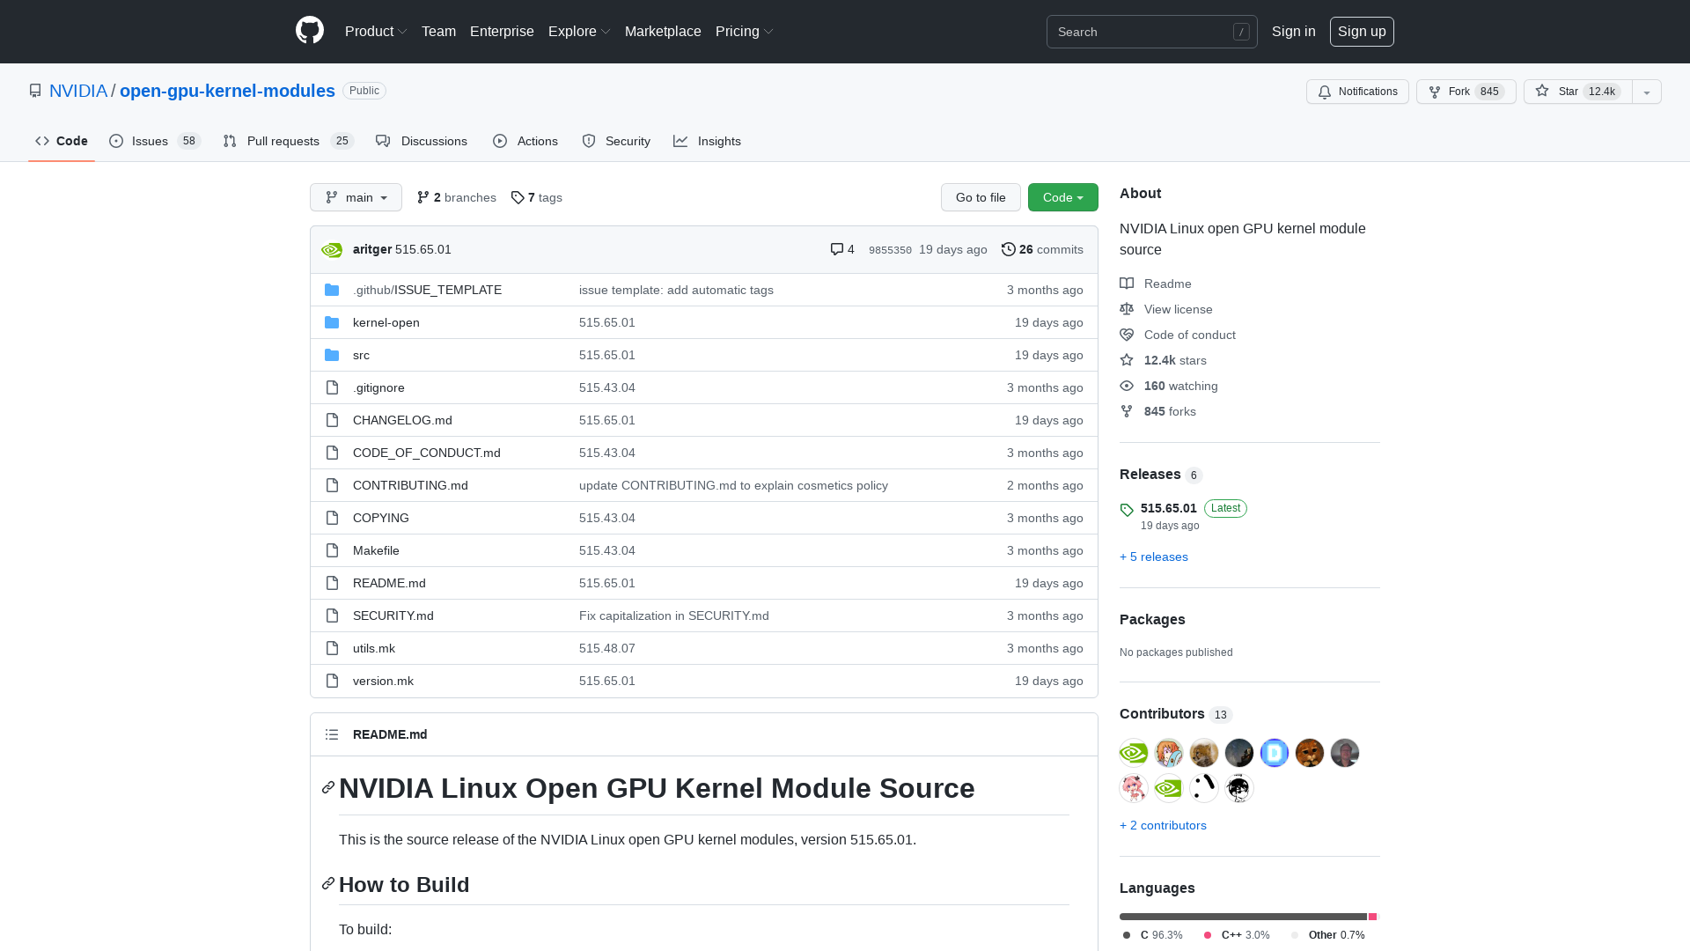Open the + 5 releases link
1690x951 pixels.
(x=1154, y=557)
